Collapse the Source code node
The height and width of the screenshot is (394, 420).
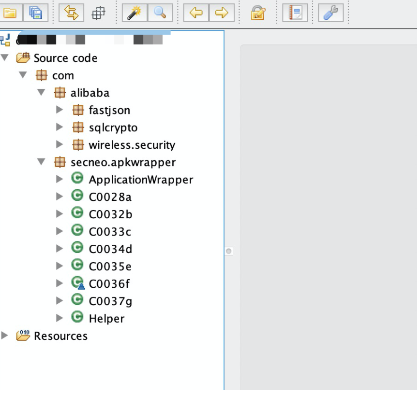[x=5, y=57]
